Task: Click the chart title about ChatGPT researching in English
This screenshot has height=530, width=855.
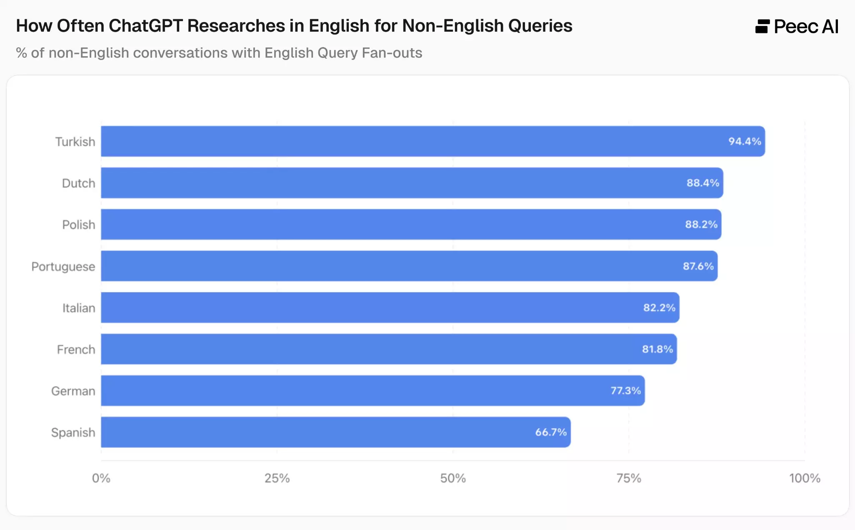Action: coord(294,26)
